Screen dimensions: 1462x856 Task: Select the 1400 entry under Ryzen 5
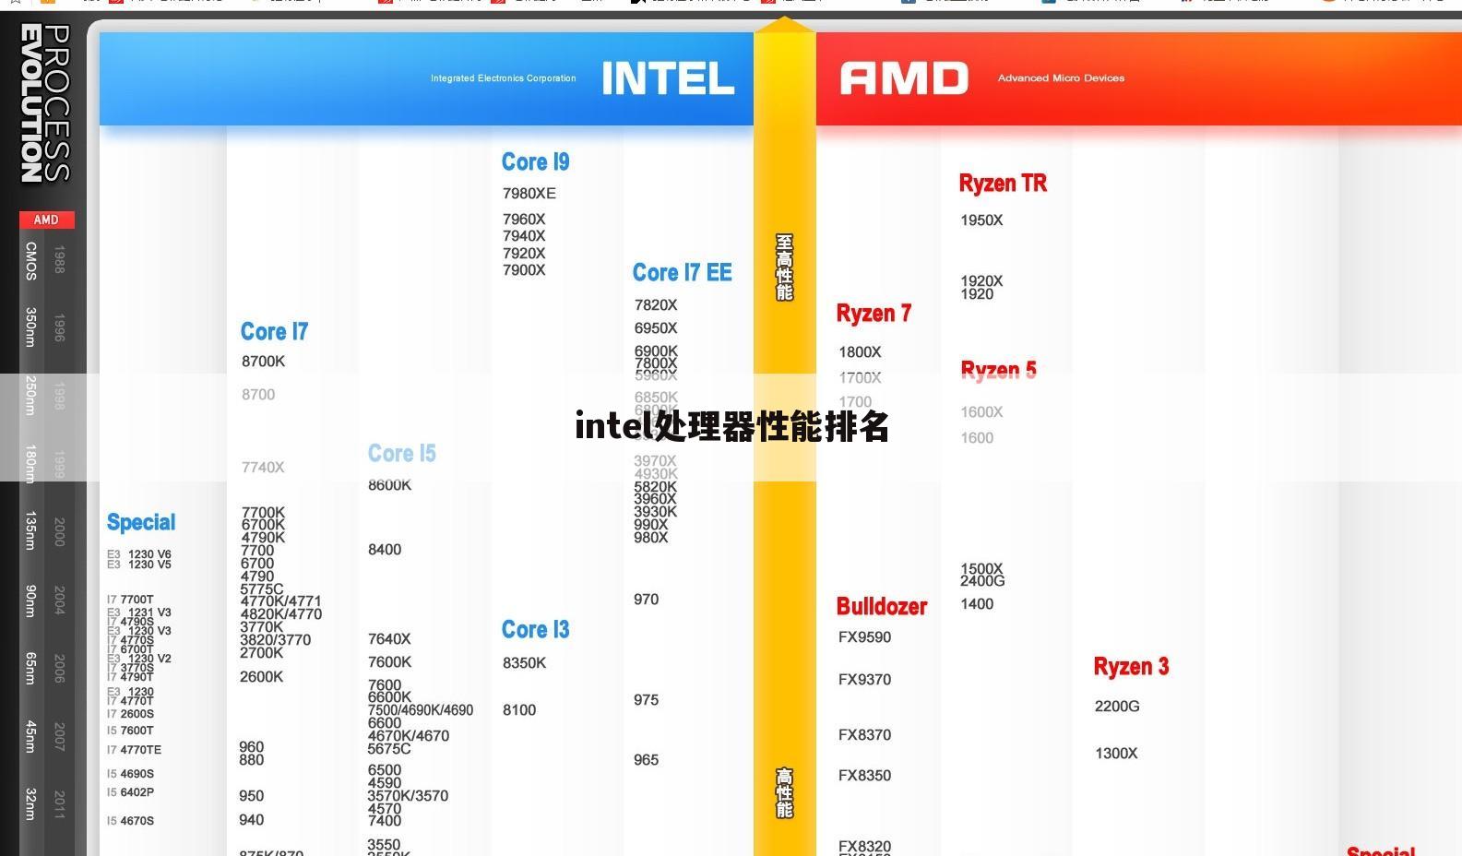click(977, 604)
